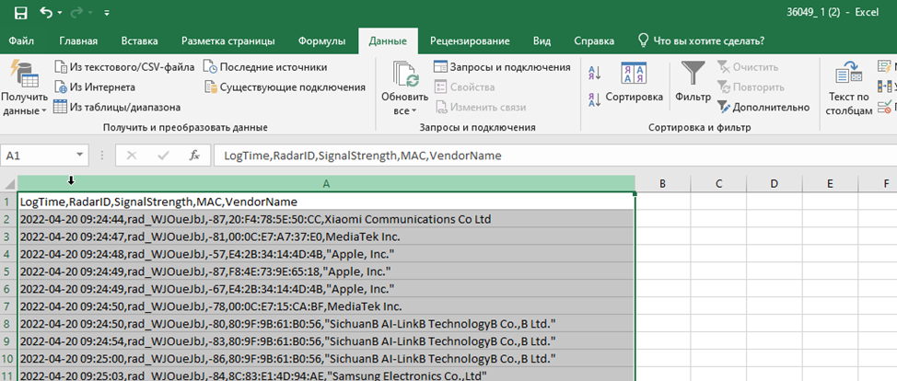Customize the Quick Access Toolbar
This screenshot has height=381, width=897.
pyautogui.click(x=107, y=13)
